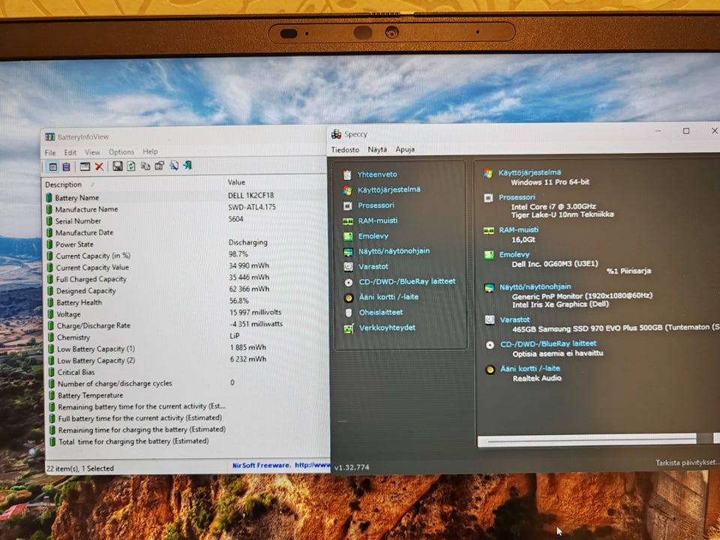This screenshot has width=720, height=540.
Task: Click the '62 366 mWh' value cell
Action: [249, 289]
